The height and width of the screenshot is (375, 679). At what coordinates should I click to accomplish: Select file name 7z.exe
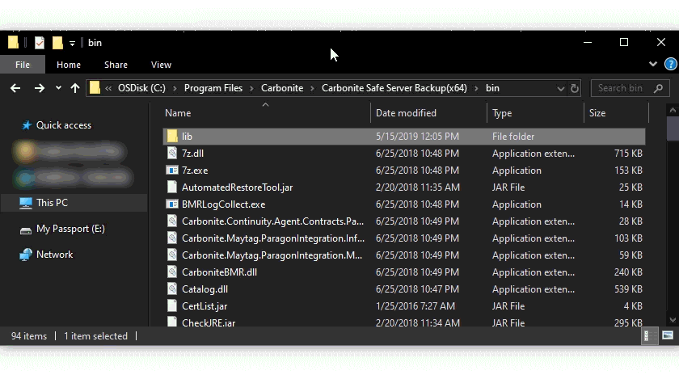click(195, 171)
